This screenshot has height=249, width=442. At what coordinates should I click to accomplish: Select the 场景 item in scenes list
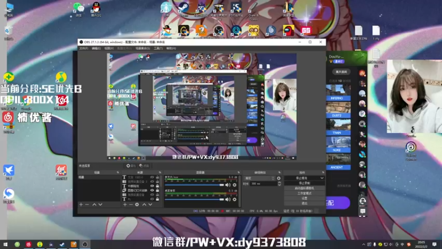(x=99, y=177)
